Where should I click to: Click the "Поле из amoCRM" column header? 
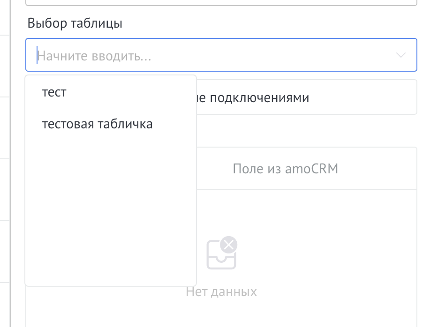pos(285,169)
